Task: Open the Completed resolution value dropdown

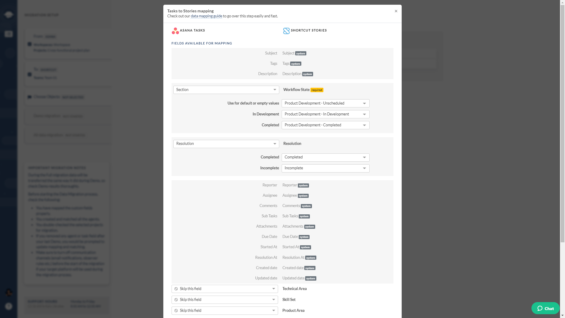Action: (x=325, y=157)
